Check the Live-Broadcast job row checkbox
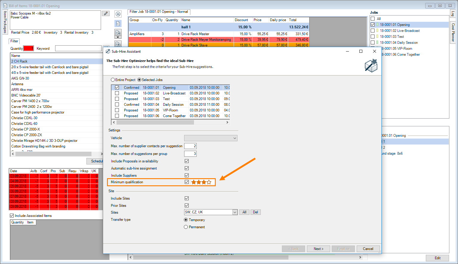Image resolution: width=458 pixels, height=264 pixels. [117, 93]
